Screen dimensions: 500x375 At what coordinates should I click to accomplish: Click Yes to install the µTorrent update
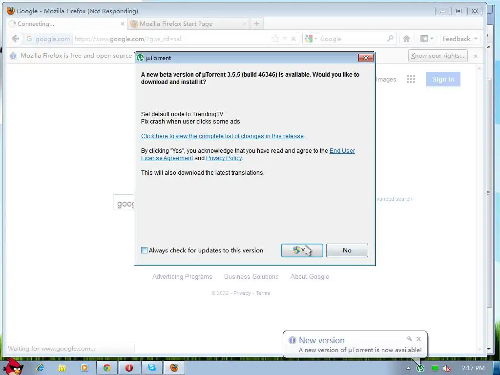302,250
